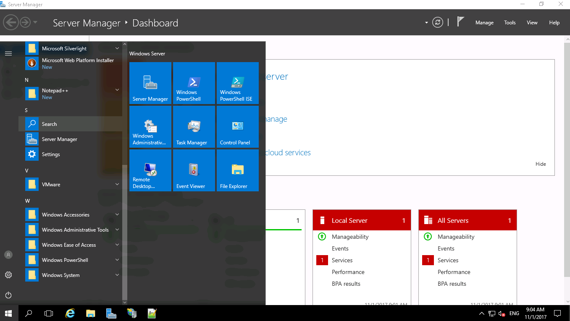Click Hide on the welcome panel
Viewport: 570px width, 321px height.
[x=540, y=164]
